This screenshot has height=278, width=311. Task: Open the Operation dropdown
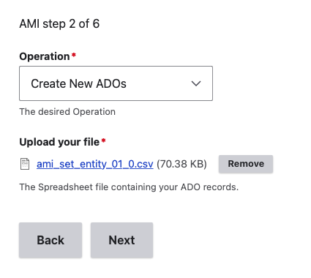tap(116, 83)
